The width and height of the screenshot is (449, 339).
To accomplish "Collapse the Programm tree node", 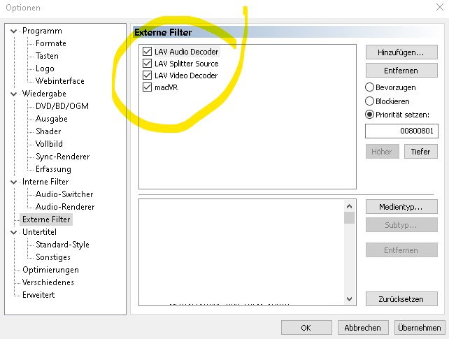I will click(x=13, y=31).
